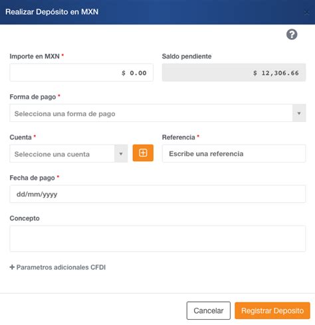Click the Fecha de pago date field
315x325 pixels.
point(157,194)
